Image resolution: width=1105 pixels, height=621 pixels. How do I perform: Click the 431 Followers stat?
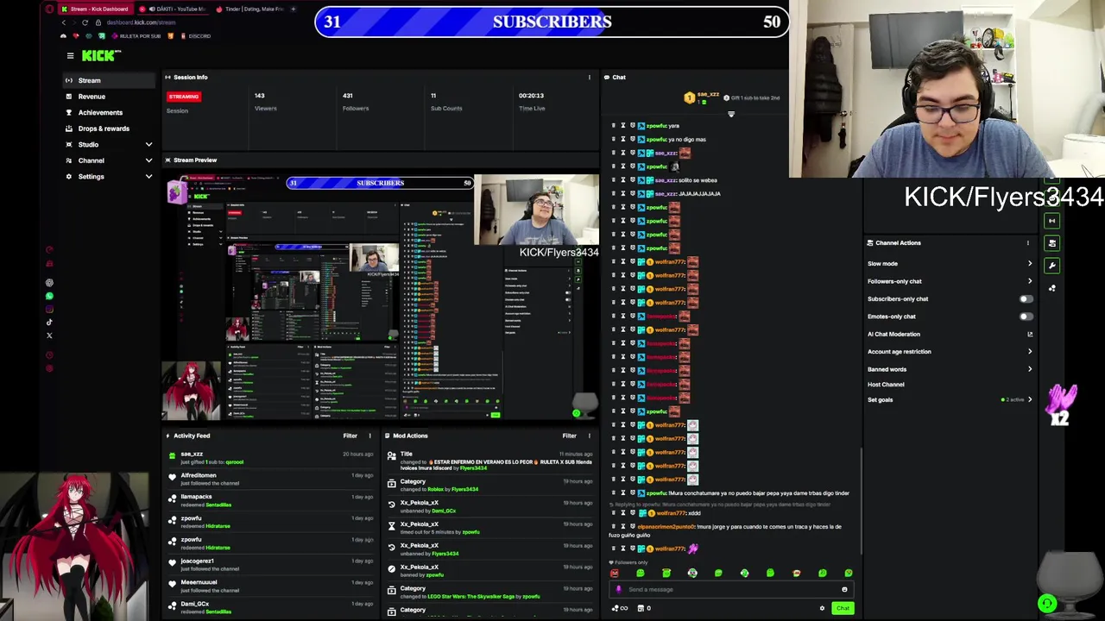point(355,102)
